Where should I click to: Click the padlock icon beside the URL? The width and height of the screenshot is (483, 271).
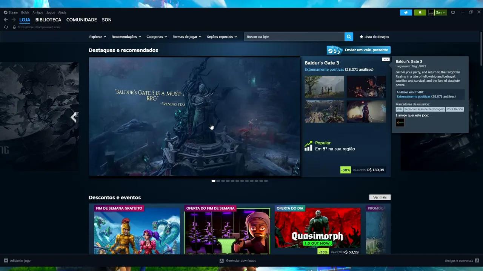(14, 27)
